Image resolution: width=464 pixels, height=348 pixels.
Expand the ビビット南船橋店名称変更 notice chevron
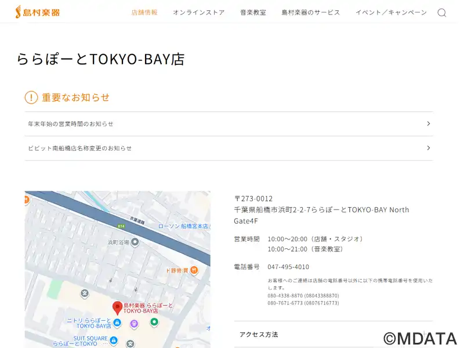click(x=428, y=148)
